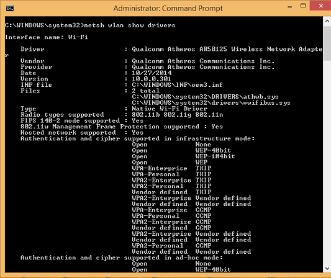
Task: Click the FIPS 140-2 mode supported line
Action: point(82,120)
